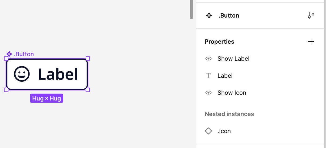Click the diamond instance icon beside .Icon
This screenshot has width=326, height=148.
(x=208, y=131)
